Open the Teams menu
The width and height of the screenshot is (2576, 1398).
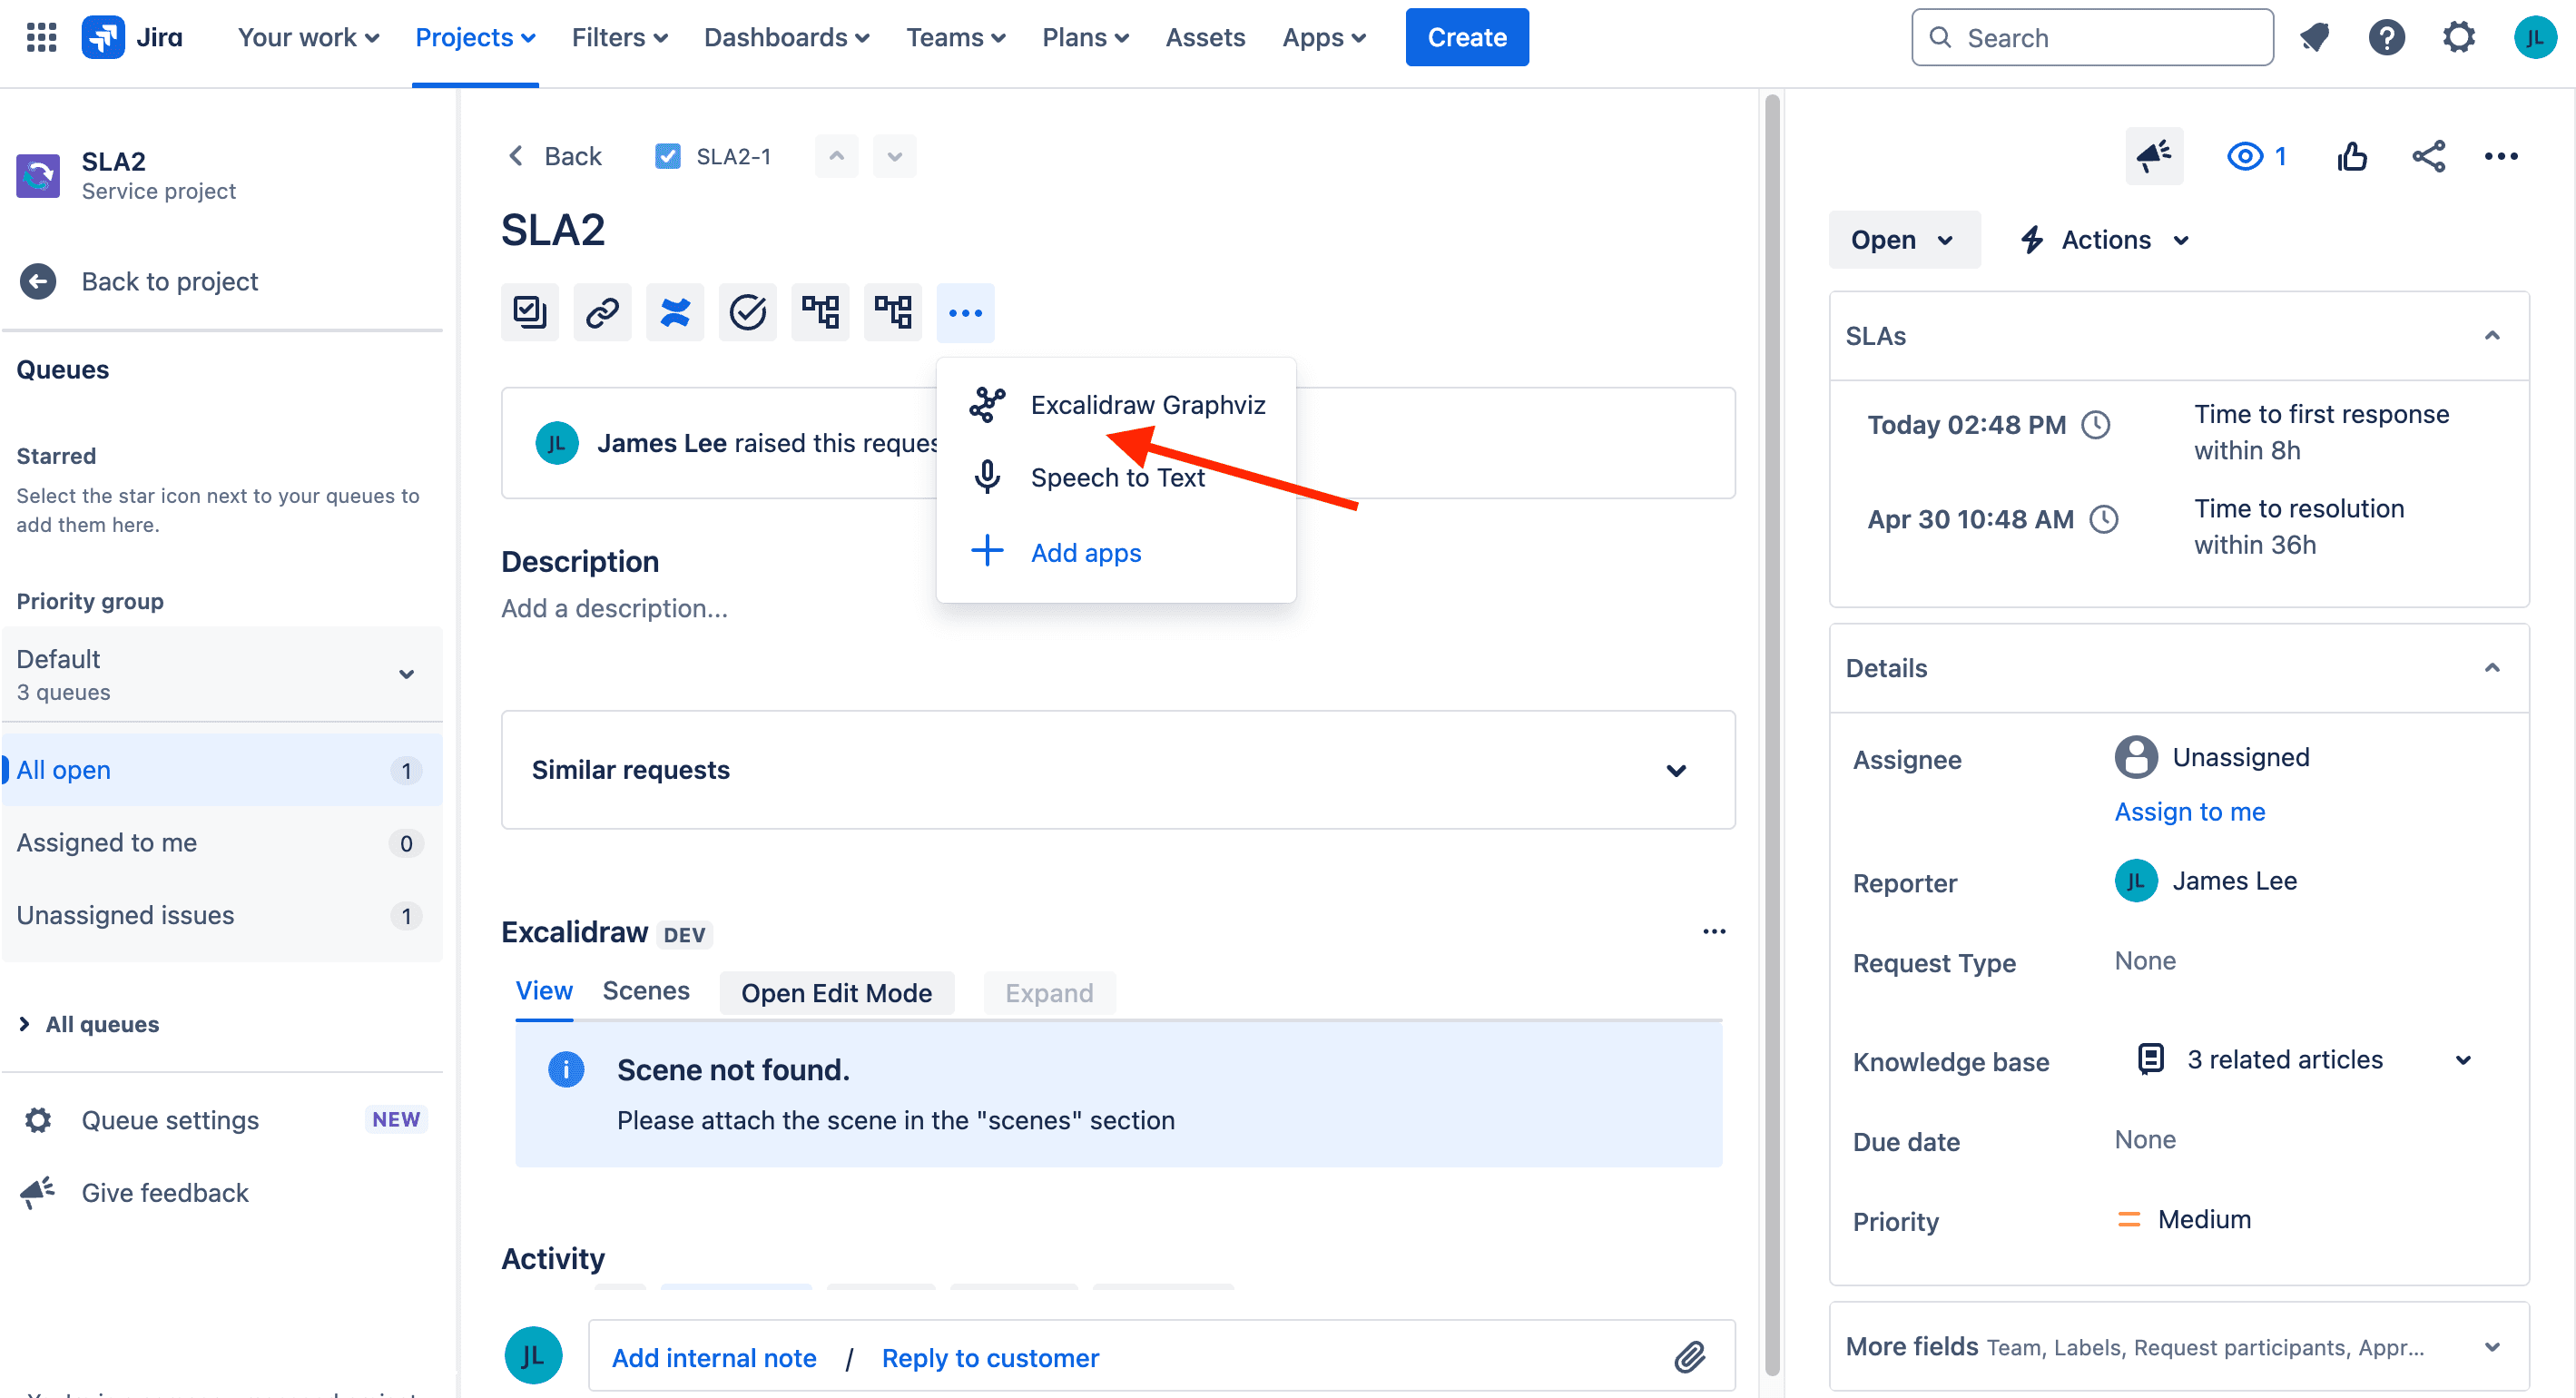click(955, 38)
